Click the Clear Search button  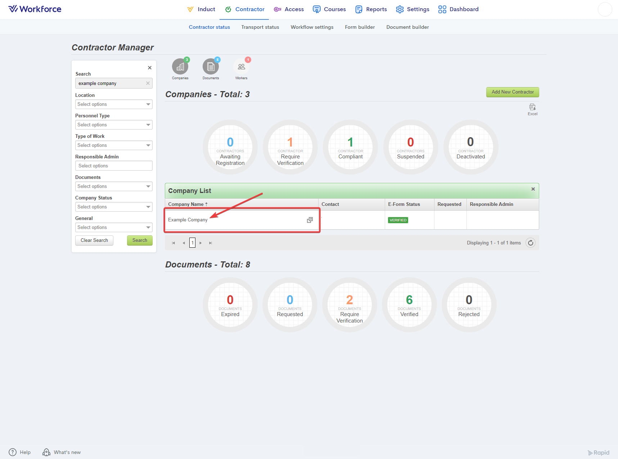point(94,240)
